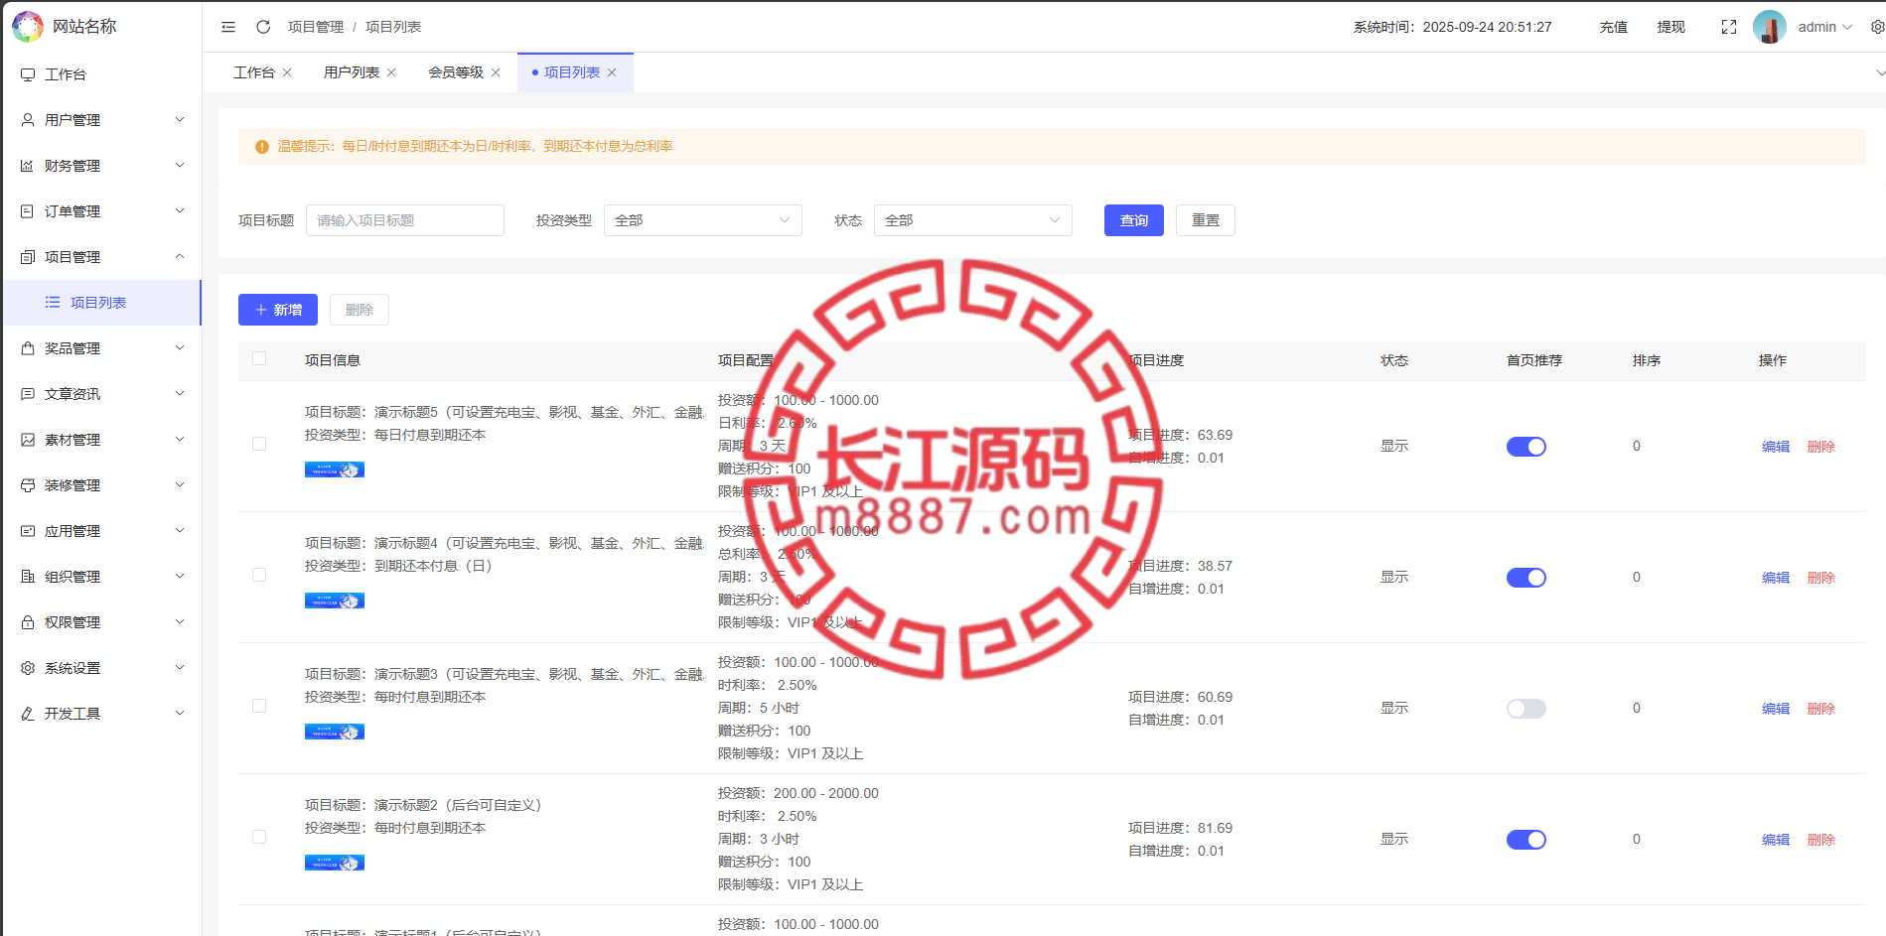Expand the 财务管理 menu
The height and width of the screenshot is (936, 1886).
102,166
